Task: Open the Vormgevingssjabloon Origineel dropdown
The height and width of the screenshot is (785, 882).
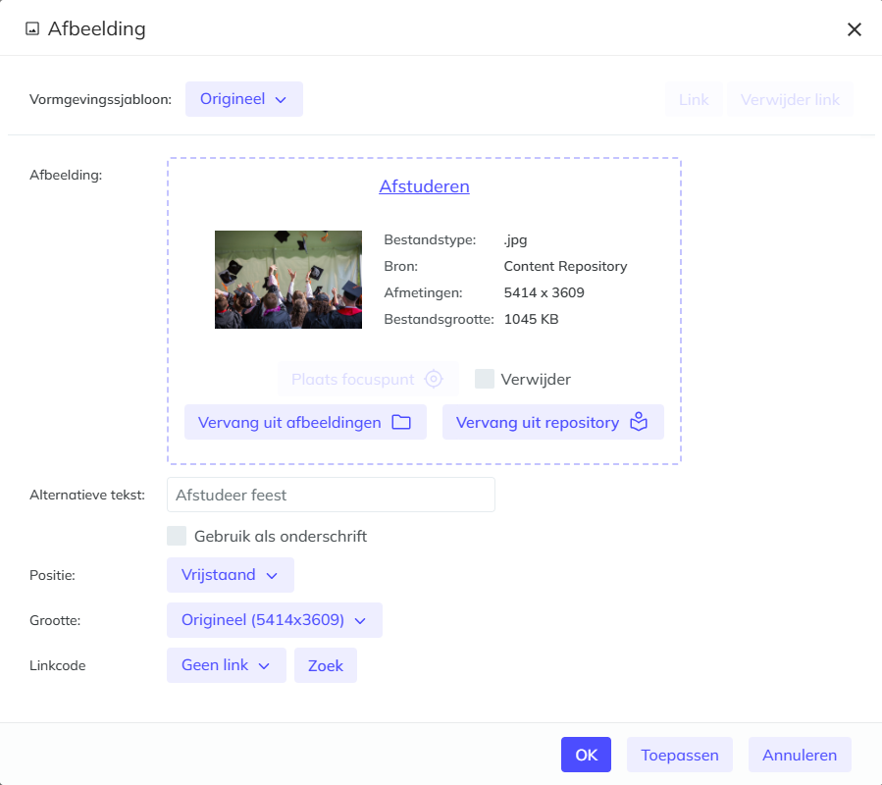Action: coord(243,99)
